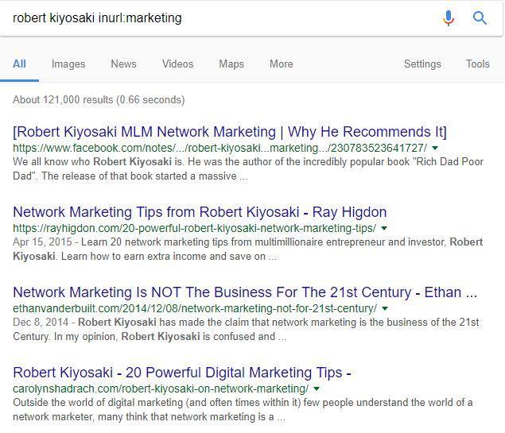This screenshot has width=505, height=433.
Task: Switch to the News tab
Action: [124, 64]
